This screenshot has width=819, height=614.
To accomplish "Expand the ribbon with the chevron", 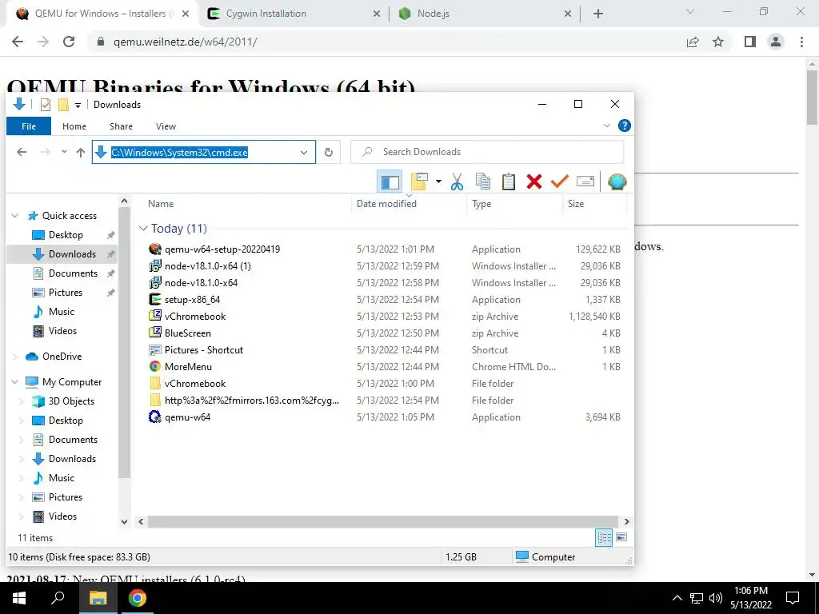I will click(606, 126).
